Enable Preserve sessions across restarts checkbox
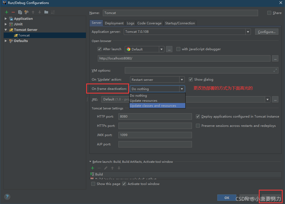 198,126
